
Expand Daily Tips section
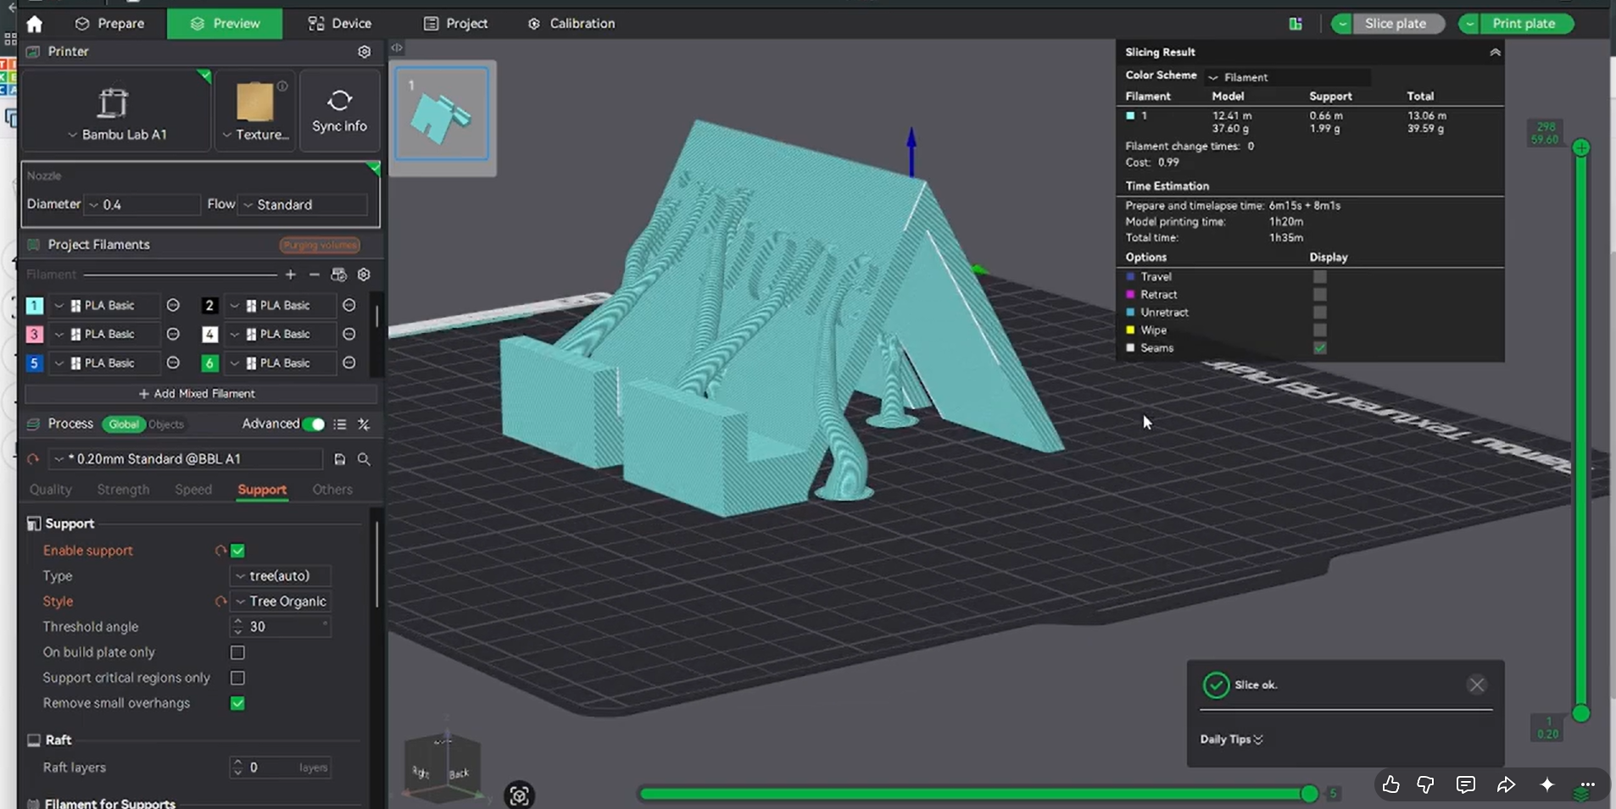(x=1231, y=740)
